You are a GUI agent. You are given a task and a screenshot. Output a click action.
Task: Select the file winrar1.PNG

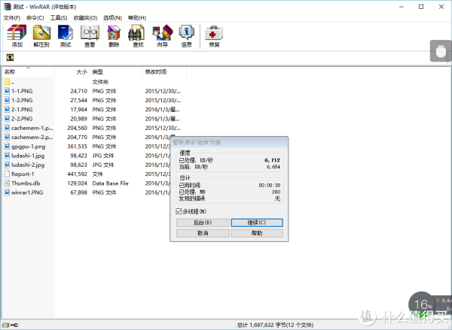click(27, 192)
